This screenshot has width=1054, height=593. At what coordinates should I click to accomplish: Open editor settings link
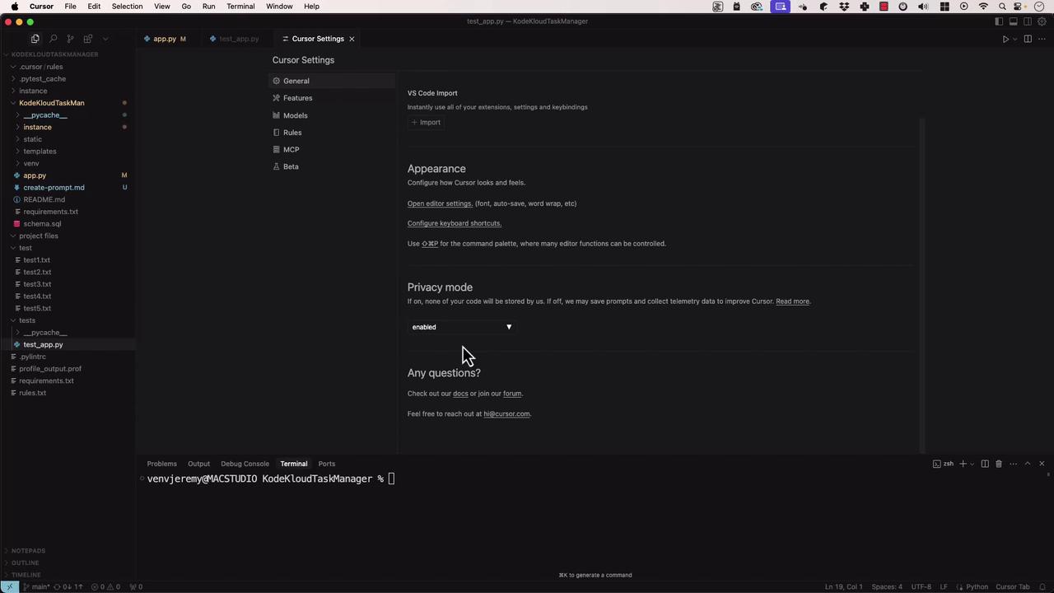pyautogui.click(x=440, y=203)
